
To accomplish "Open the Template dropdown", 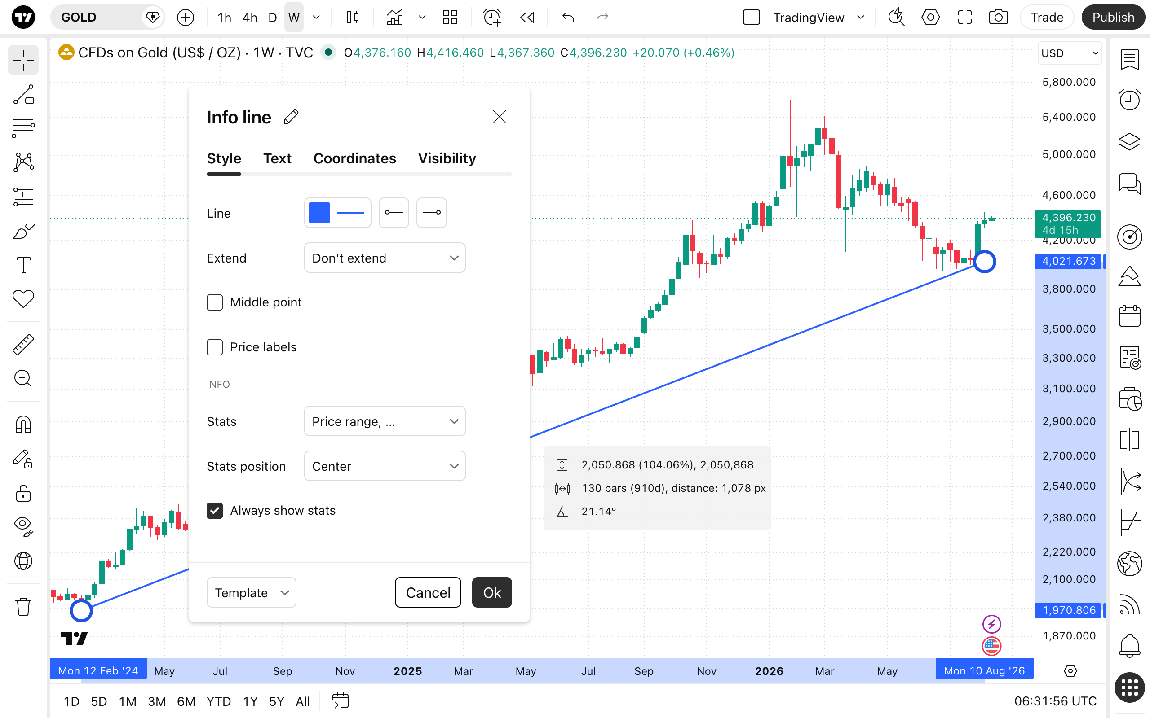I will pos(252,593).
